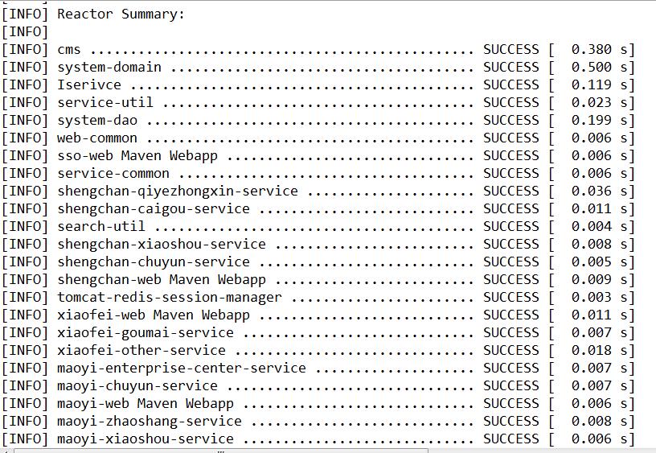Viewport: 656px width, 453px height.
Task: Click SUCCESS status on the cms line
Action: point(510,49)
